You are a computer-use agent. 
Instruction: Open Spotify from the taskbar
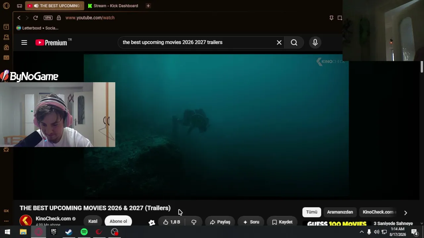click(84, 232)
